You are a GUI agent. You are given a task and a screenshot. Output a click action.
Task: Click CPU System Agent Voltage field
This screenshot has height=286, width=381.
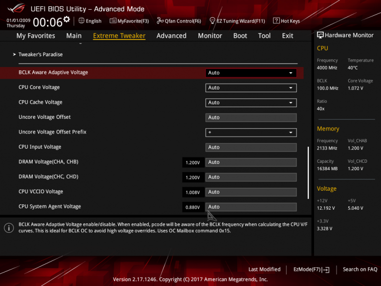251,207
